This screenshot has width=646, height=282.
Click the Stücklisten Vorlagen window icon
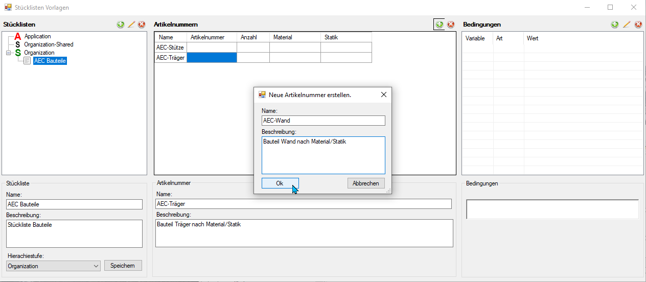tap(8, 8)
